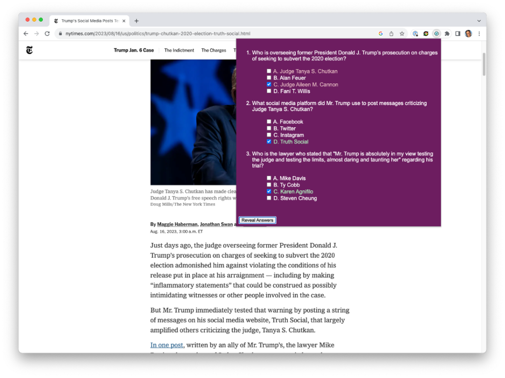Reload the page with the refresh icon

(47, 34)
